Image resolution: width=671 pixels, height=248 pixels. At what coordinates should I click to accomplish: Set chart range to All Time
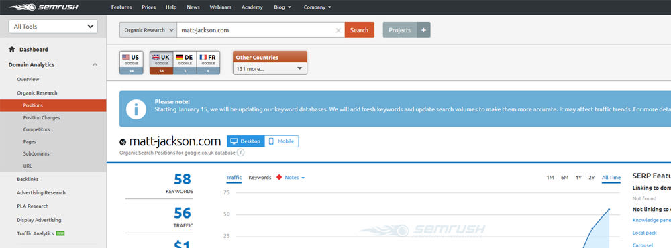pos(611,178)
